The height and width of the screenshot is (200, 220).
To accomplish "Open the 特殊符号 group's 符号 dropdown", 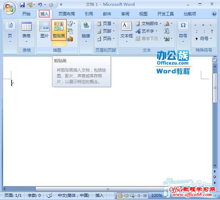I will coord(204,39).
